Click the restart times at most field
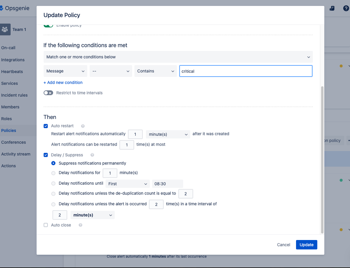 [127, 145]
